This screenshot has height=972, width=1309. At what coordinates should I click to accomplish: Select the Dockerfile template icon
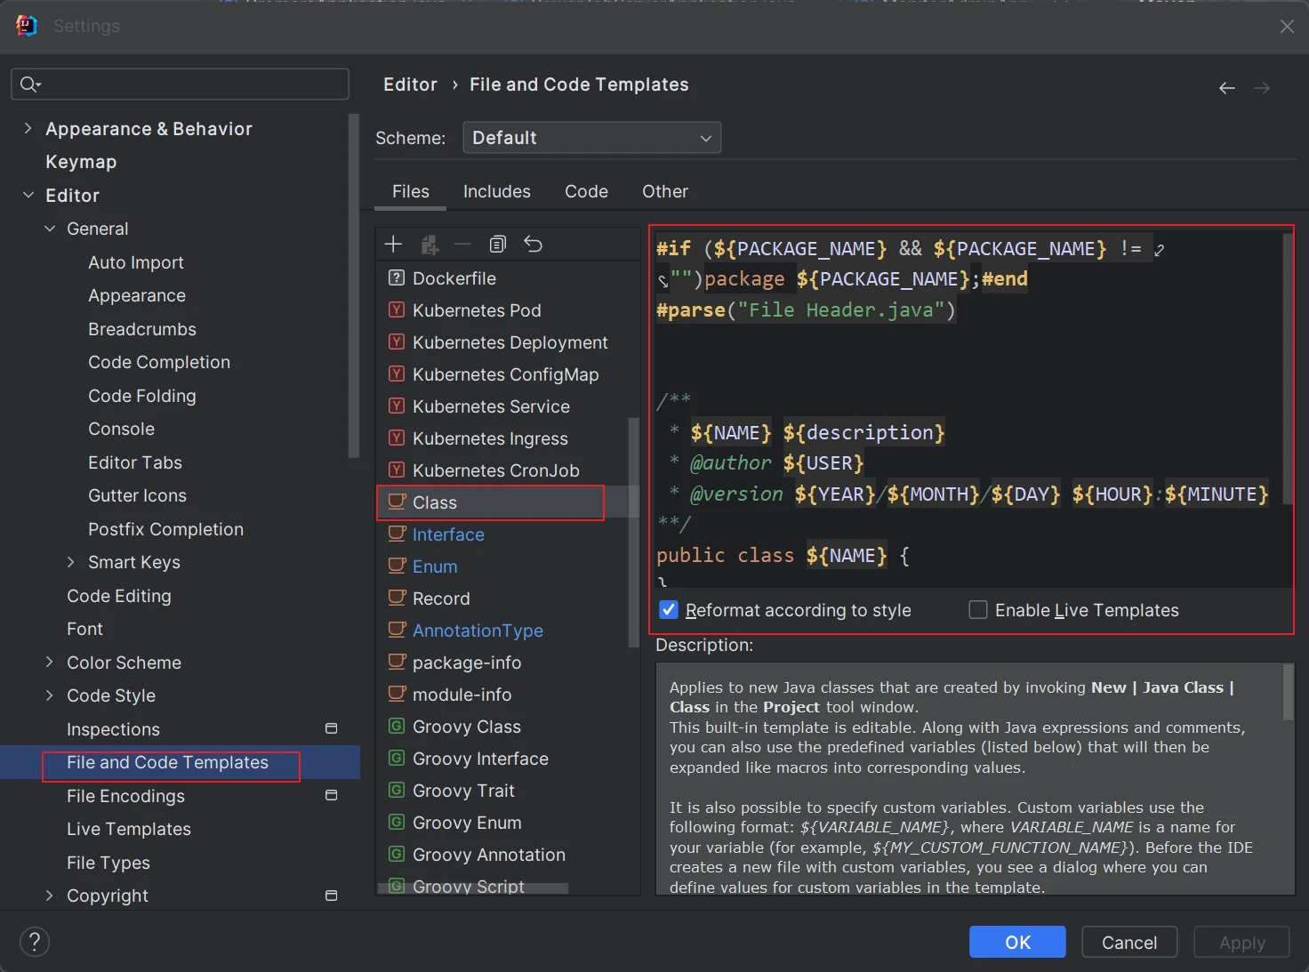click(397, 278)
